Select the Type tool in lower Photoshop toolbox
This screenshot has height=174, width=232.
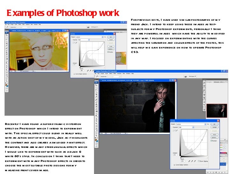point(97,121)
